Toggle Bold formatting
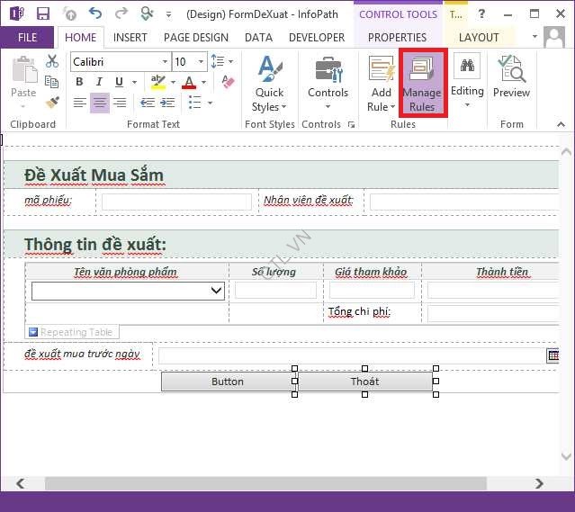Image resolution: width=575 pixels, height=512 pixels. click(x=79, y=82)
